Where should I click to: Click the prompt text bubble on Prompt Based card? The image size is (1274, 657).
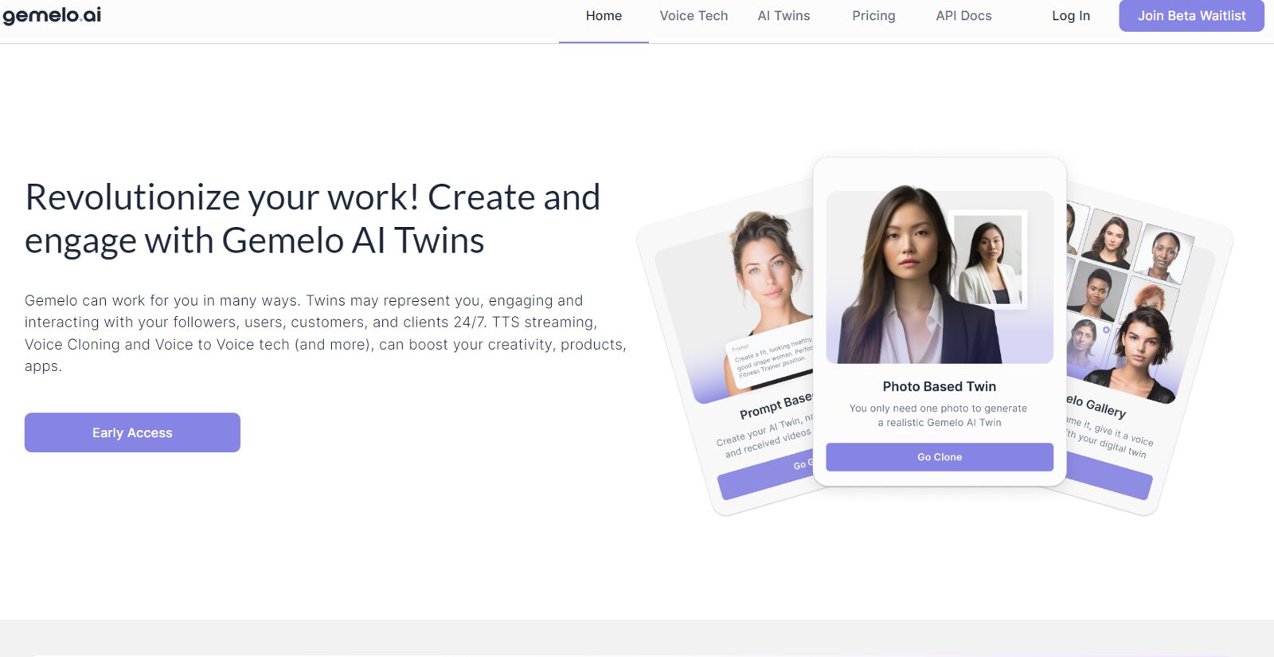pos(772,358)
